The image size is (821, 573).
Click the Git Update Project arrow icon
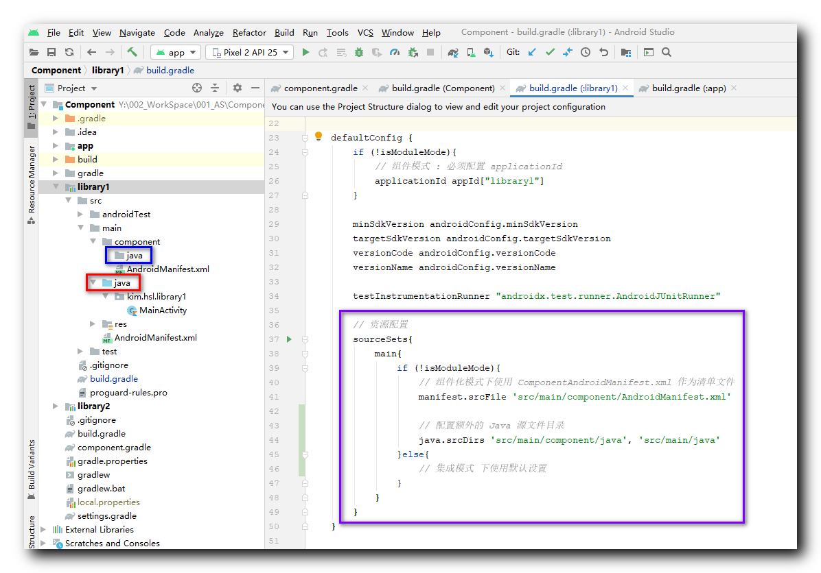click(532, 52)
